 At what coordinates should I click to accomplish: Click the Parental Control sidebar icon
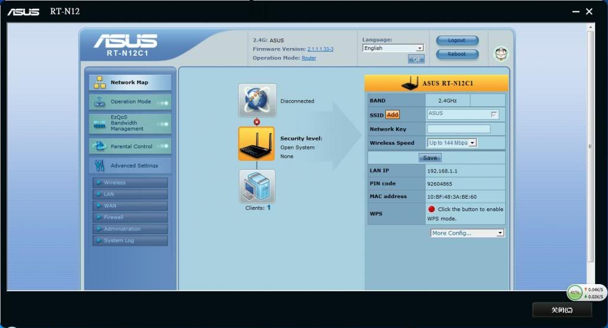point(99,147)
